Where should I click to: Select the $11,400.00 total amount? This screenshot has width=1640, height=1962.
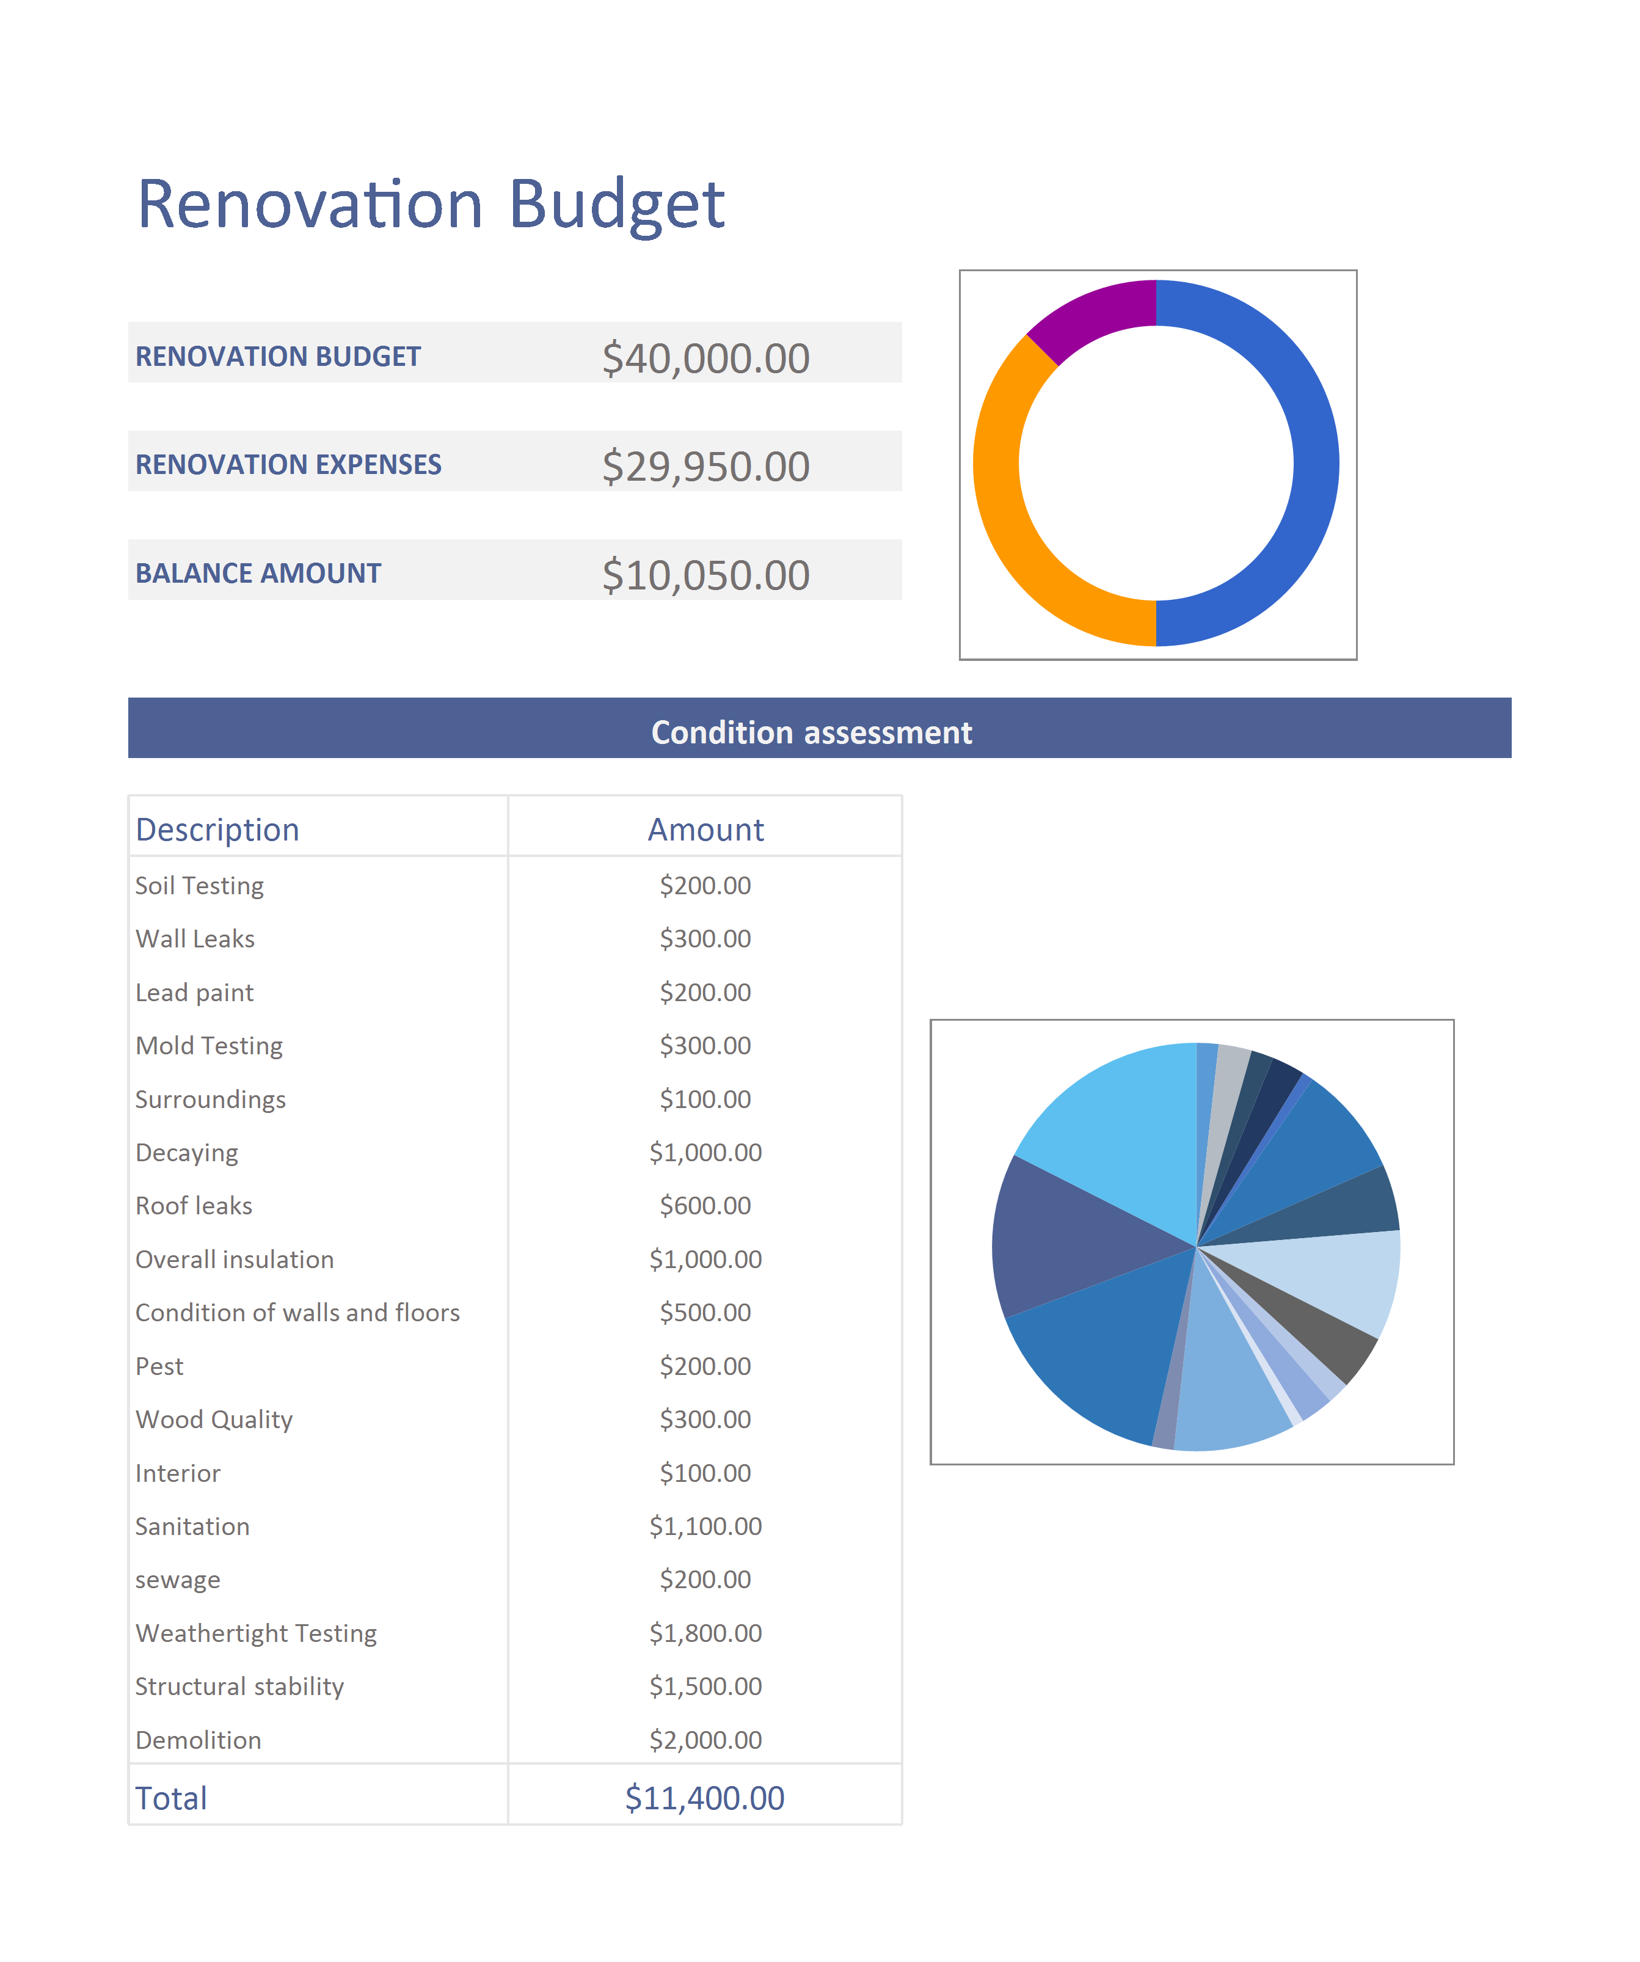tap(705, 1798)
